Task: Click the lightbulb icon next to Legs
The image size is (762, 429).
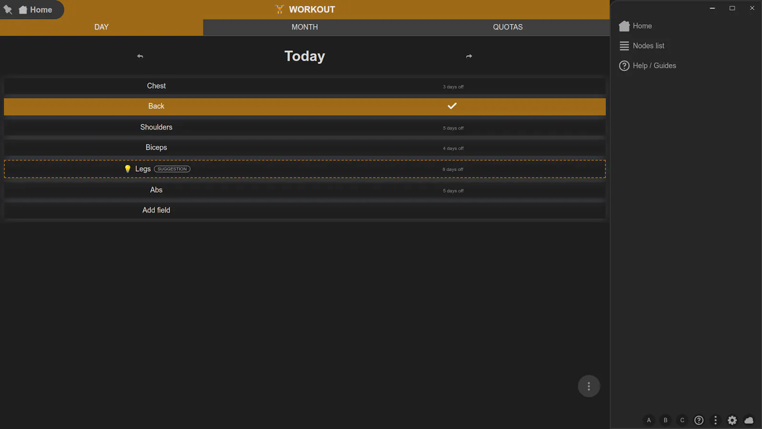Action: point(128,169)
